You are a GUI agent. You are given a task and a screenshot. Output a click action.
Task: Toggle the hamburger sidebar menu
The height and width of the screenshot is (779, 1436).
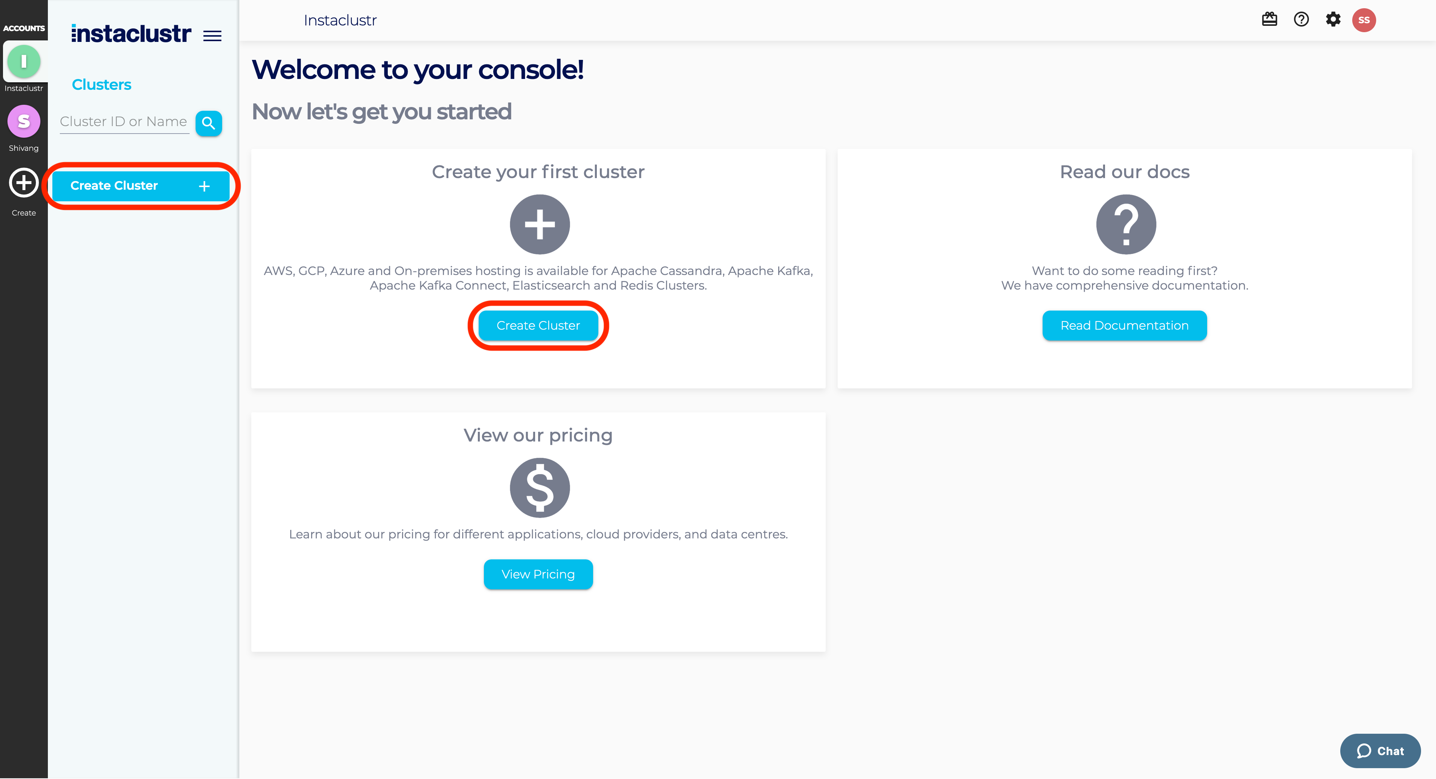tap(212, 36)
